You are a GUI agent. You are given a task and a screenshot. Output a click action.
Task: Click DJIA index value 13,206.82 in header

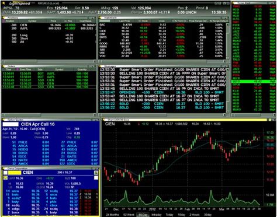click(x=20, y=12)
